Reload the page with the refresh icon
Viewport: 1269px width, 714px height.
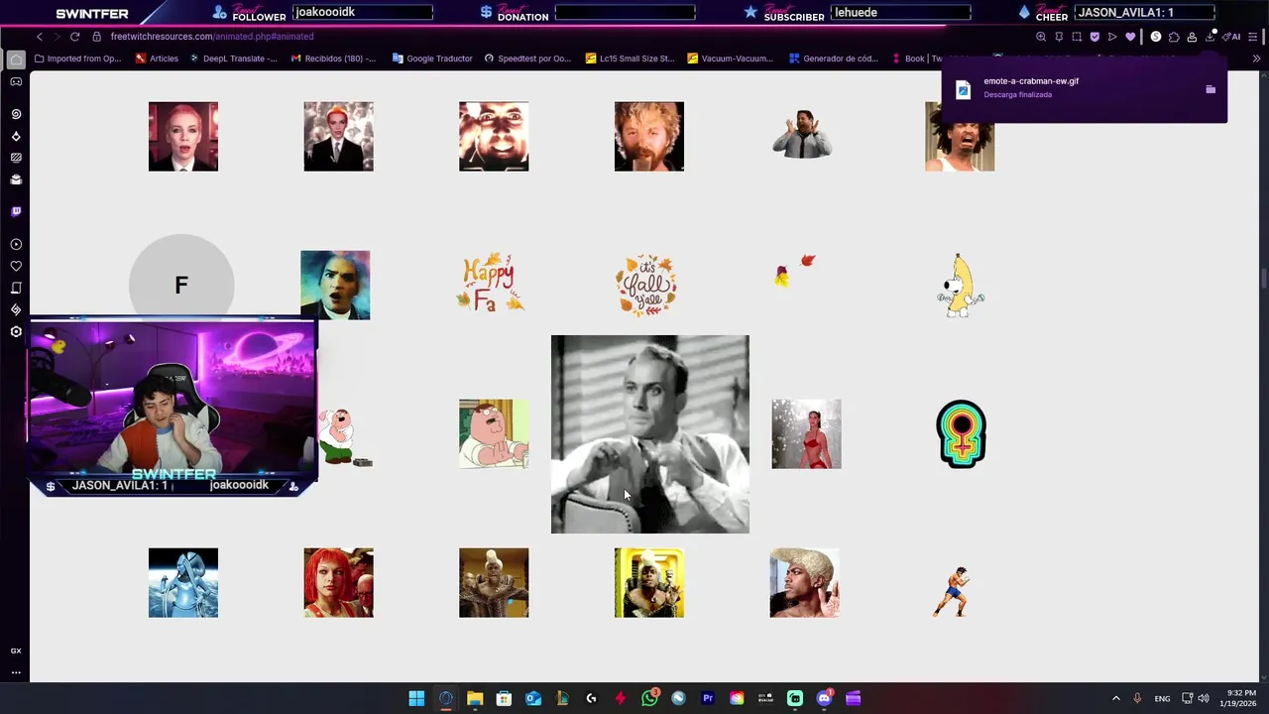(x=74, y=37)
